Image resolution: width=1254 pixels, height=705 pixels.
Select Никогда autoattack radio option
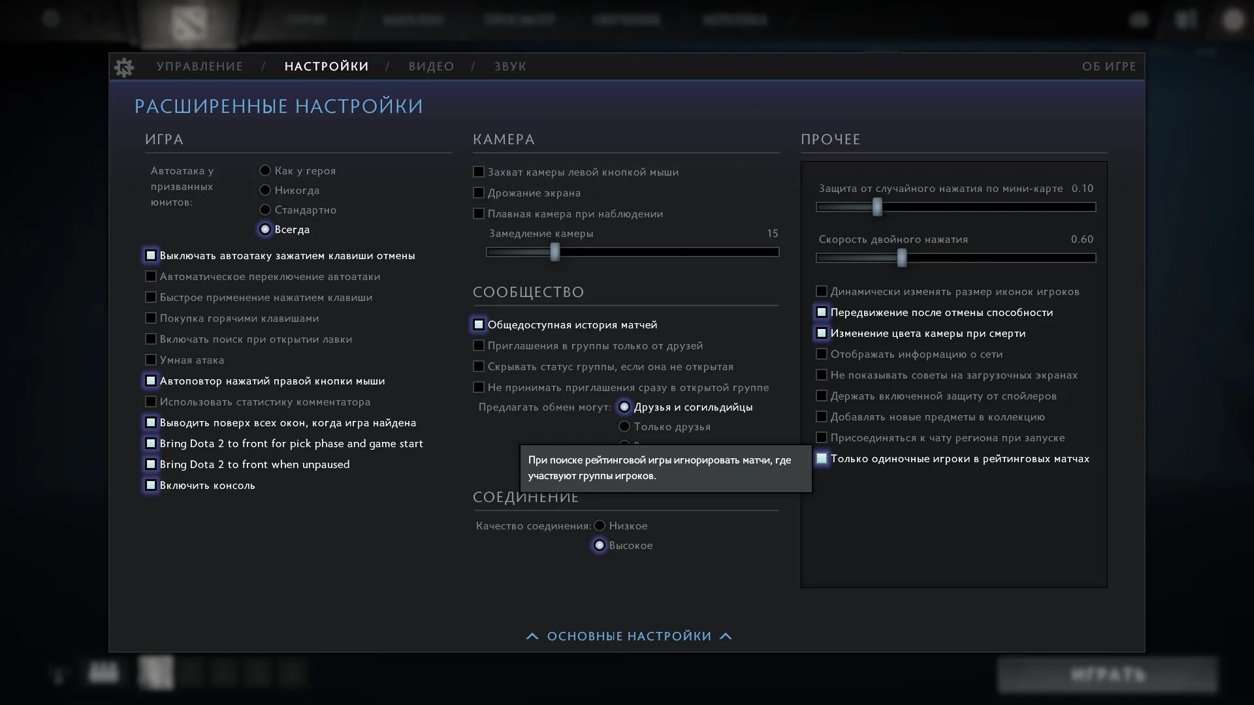click(x=265, y=190)
